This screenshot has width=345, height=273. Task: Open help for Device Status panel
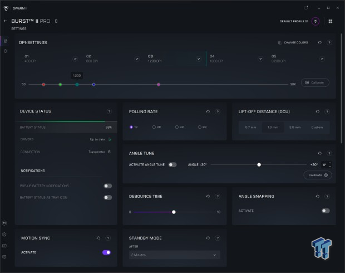tap(109, 111)
